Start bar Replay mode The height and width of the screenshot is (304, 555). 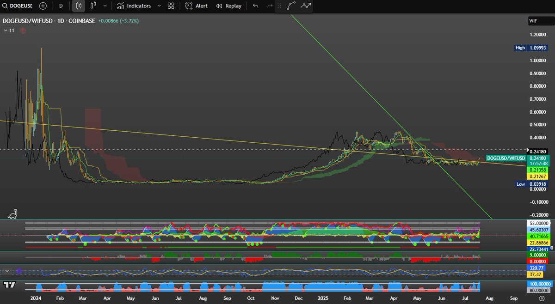[x=228, y=6]
